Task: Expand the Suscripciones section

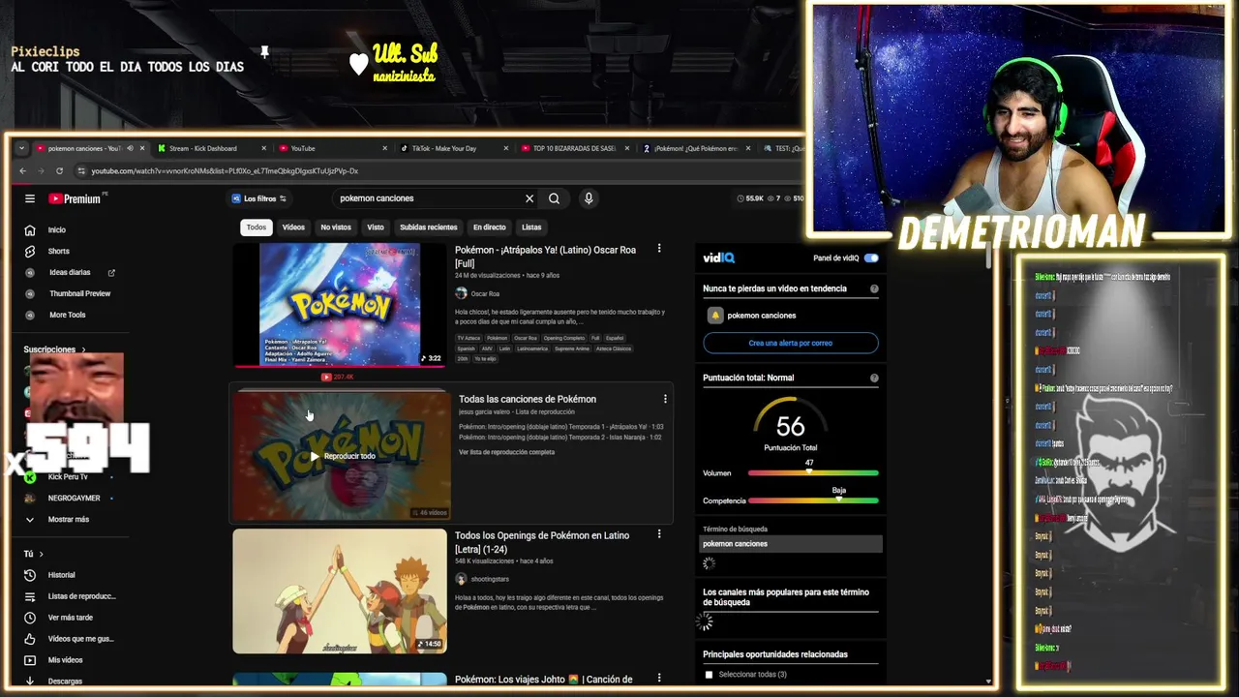Action: 54,349
